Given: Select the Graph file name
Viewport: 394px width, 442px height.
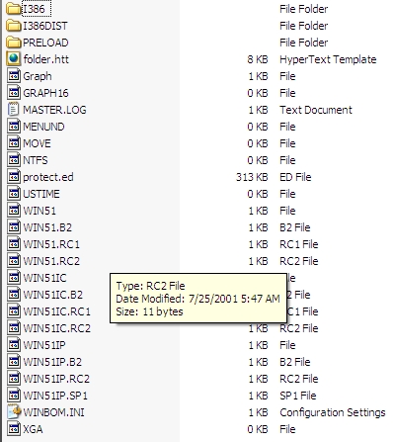Looking at the screenshot, I should click(38, 76).
